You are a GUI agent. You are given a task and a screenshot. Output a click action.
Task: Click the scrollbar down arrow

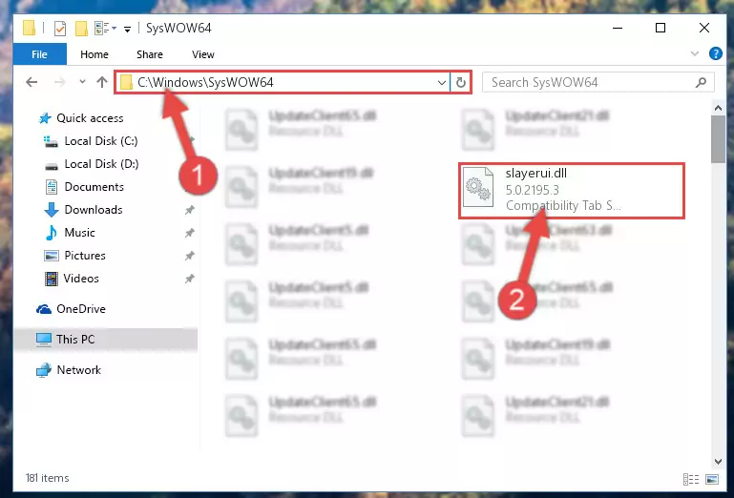(x=718, y=462)
